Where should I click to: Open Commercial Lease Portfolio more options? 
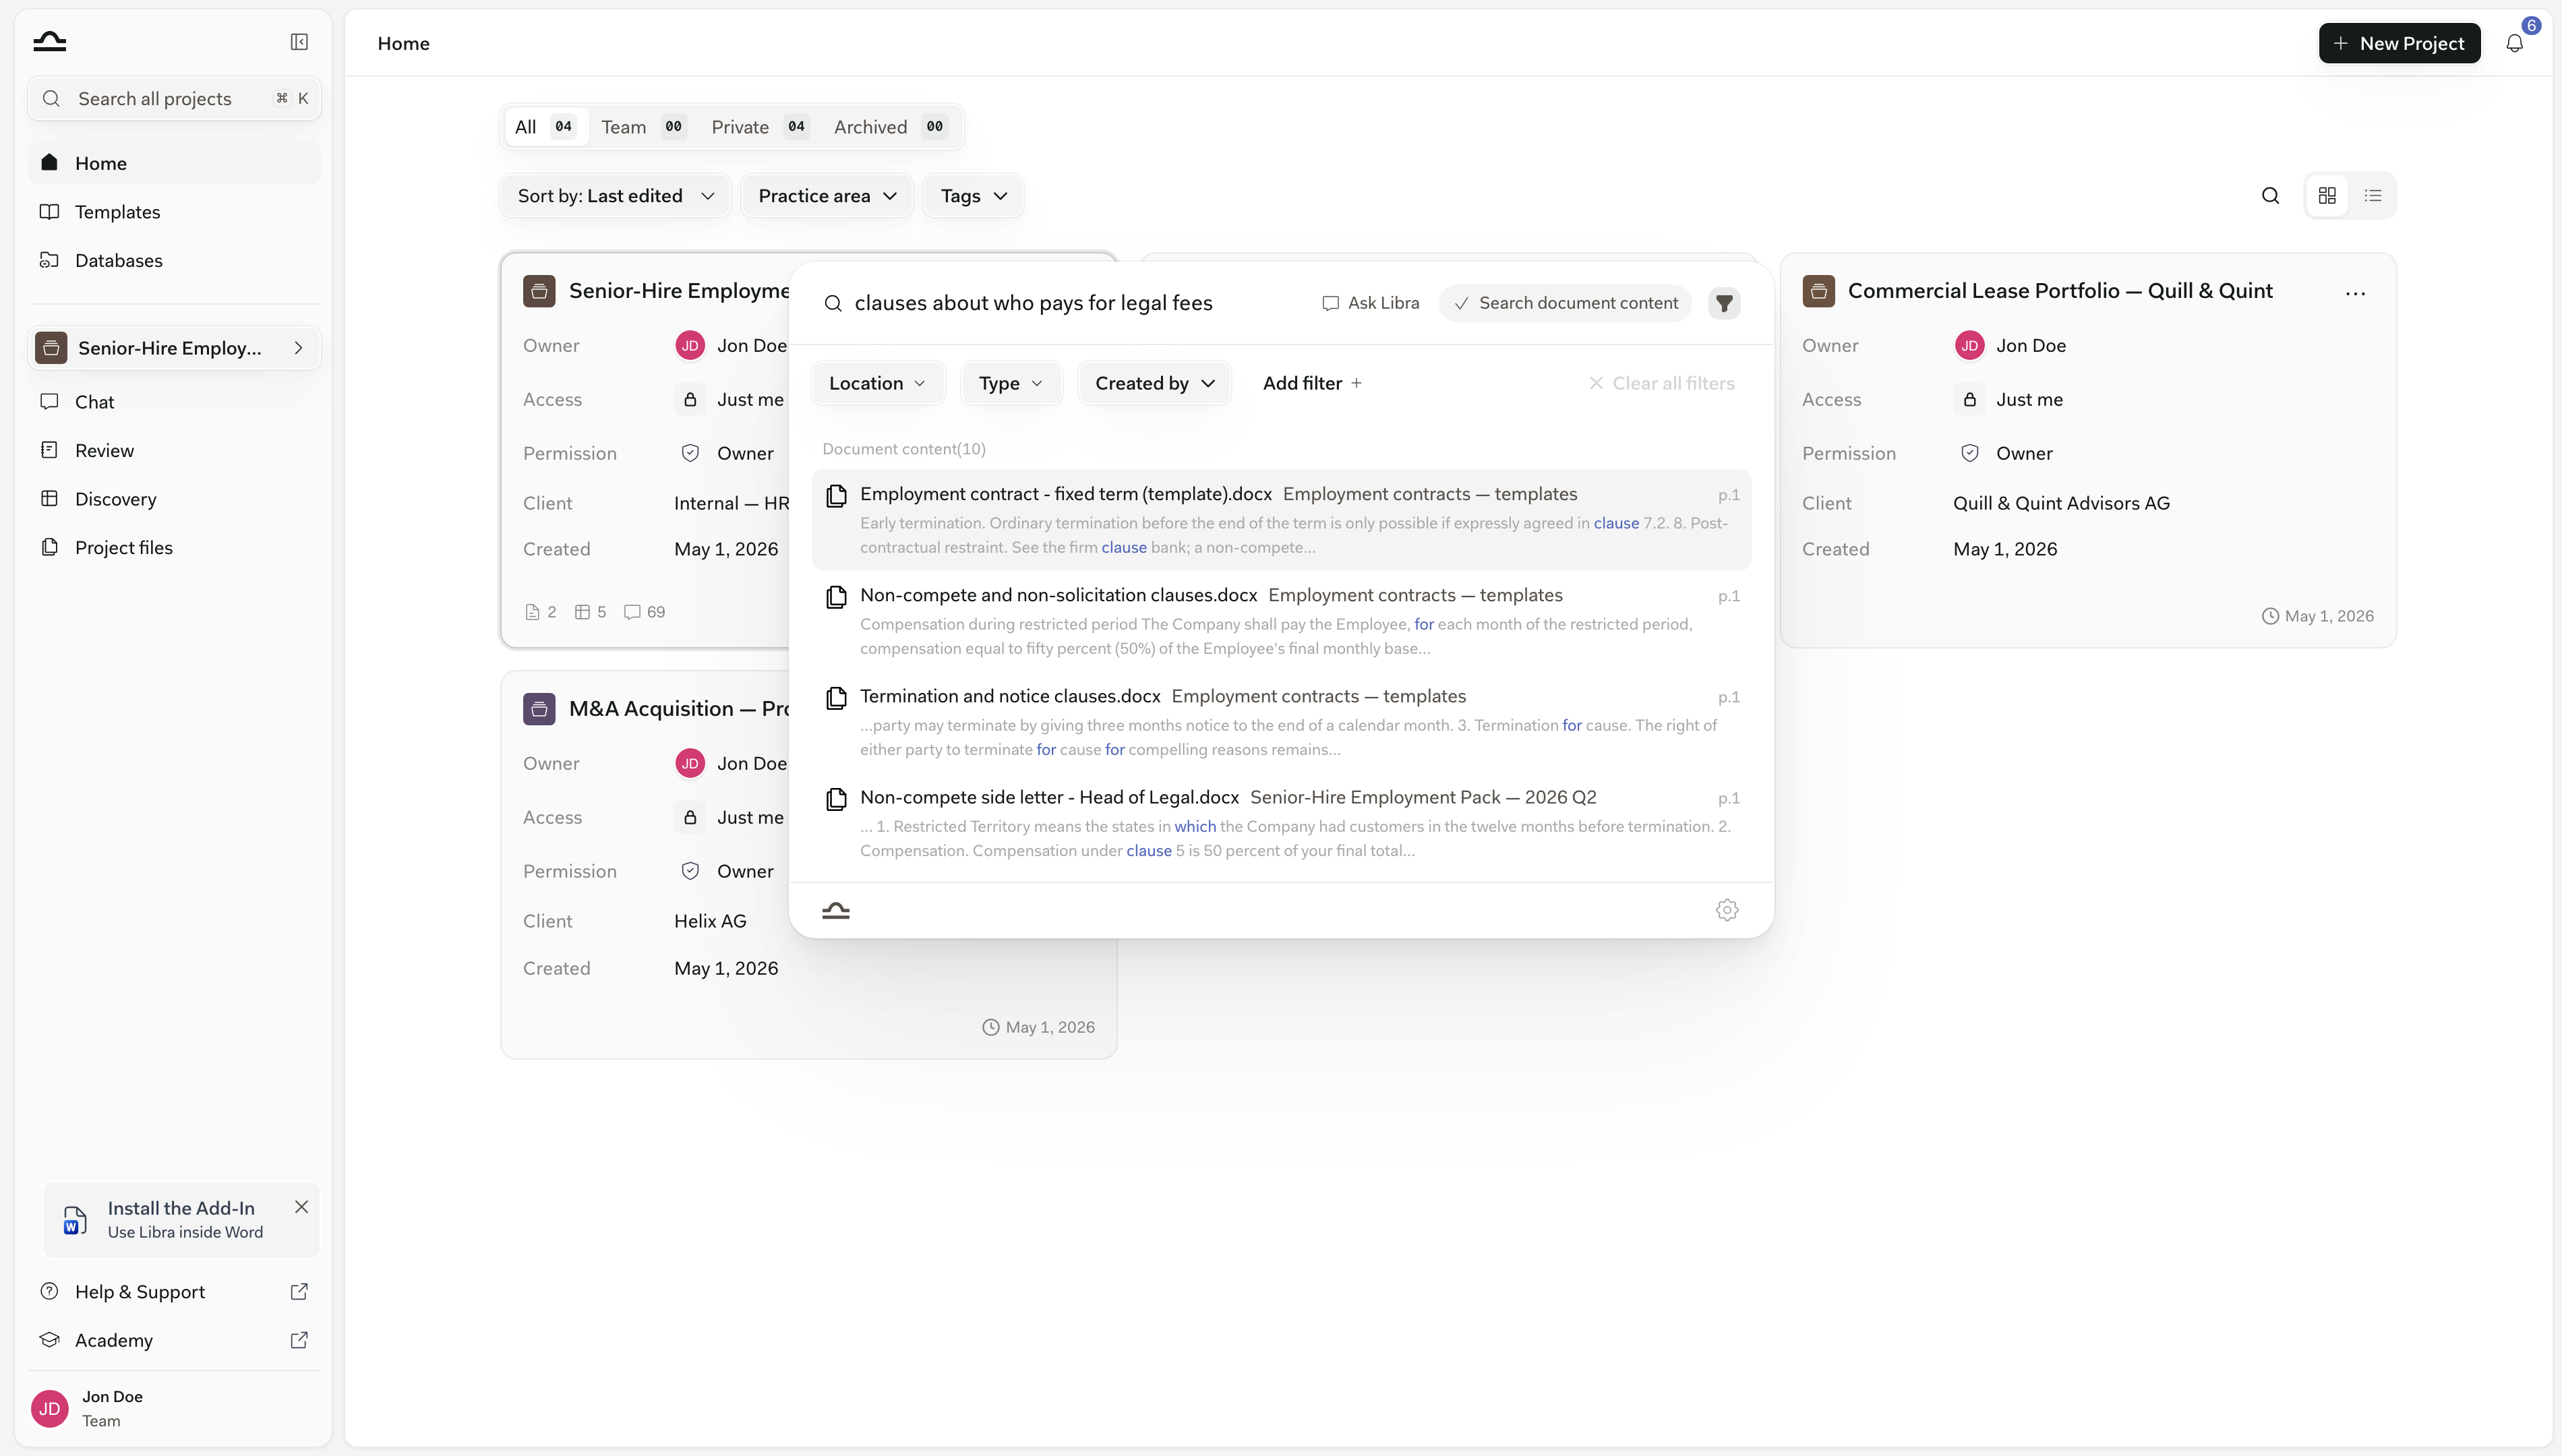point(2355,293)
